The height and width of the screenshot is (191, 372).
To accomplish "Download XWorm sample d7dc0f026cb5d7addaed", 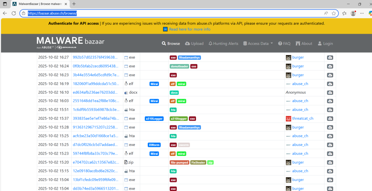I will (330, 145).
